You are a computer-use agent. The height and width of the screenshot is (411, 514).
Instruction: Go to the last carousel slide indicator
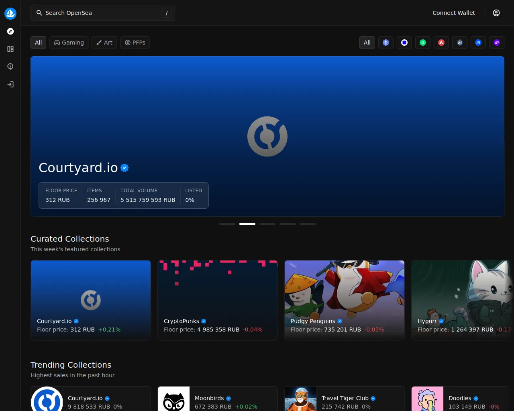[308, 224]
